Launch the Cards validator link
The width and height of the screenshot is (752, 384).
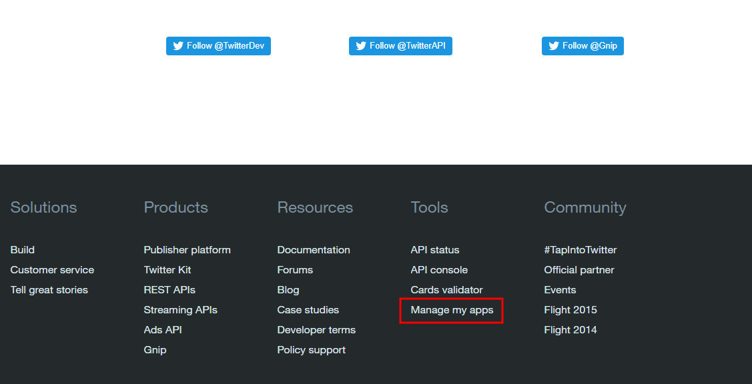pos(447,290)
